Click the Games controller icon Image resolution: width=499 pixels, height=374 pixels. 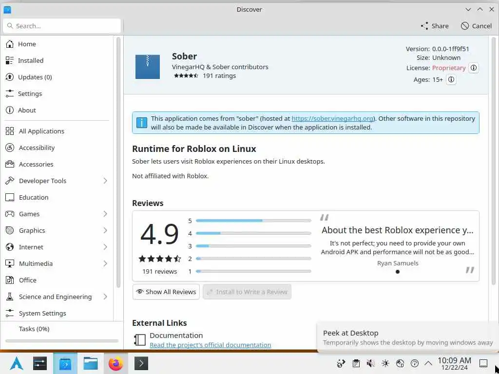[10, 214]
